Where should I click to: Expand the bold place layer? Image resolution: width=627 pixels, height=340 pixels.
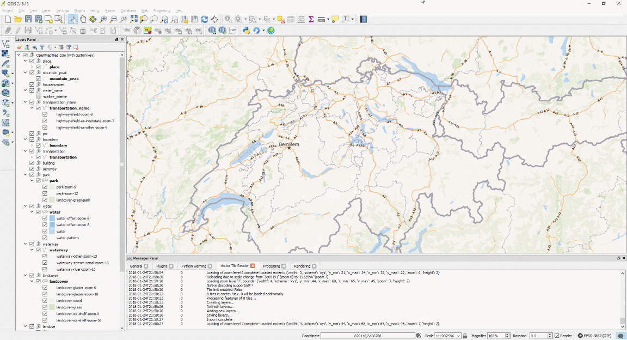click(32, 67)
